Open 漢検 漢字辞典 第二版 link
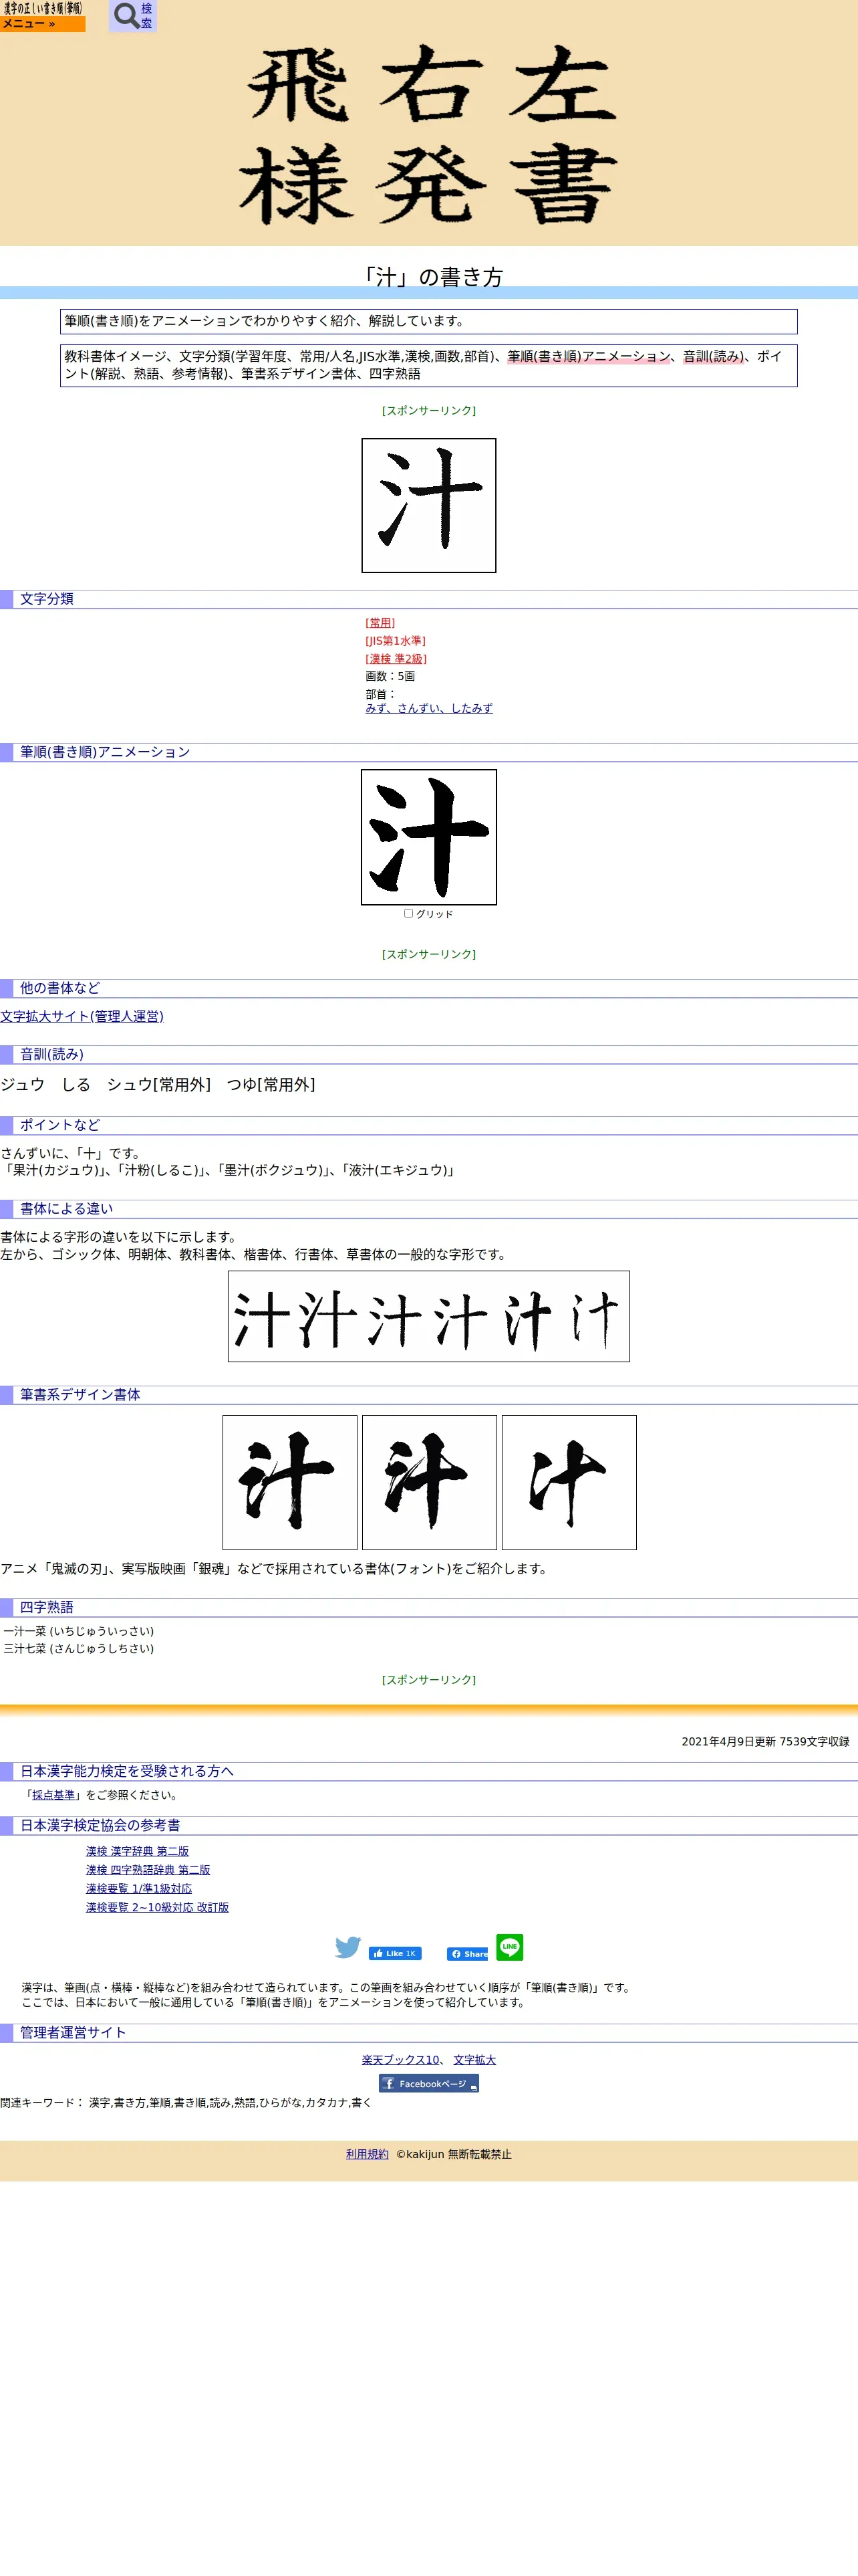The image size is (858, 2576). [137, 1851]
